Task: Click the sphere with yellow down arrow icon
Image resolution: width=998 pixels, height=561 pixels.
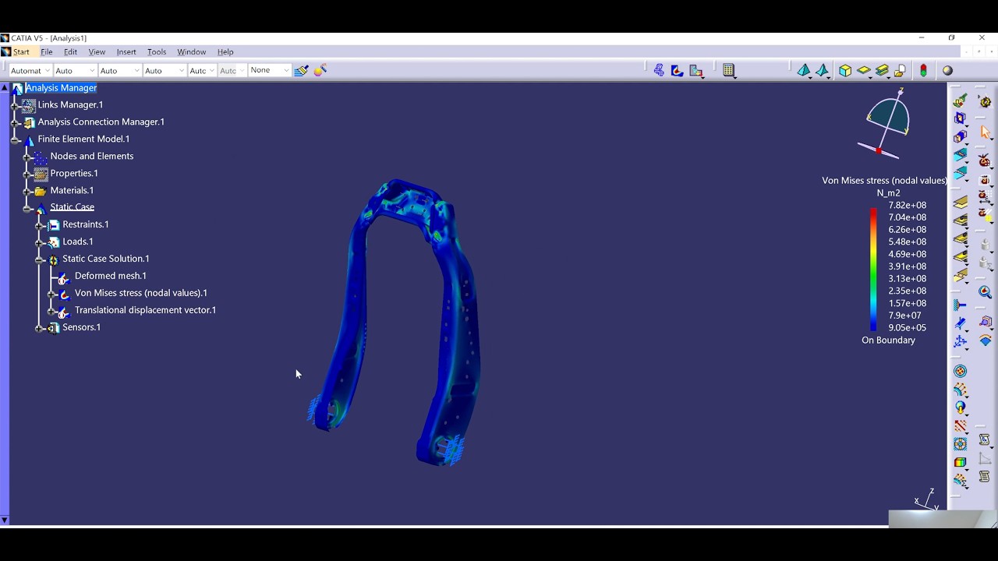Action: [961, 407]
